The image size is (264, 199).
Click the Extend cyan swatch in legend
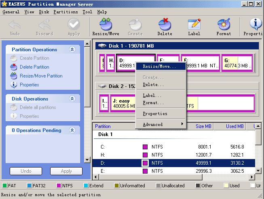[86, 186]
